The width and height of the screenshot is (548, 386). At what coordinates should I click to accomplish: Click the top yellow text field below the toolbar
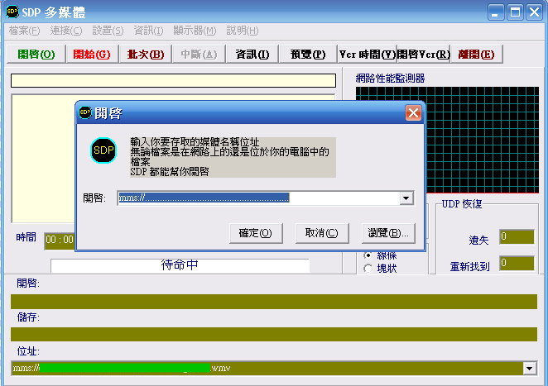[x=173, y=81]
